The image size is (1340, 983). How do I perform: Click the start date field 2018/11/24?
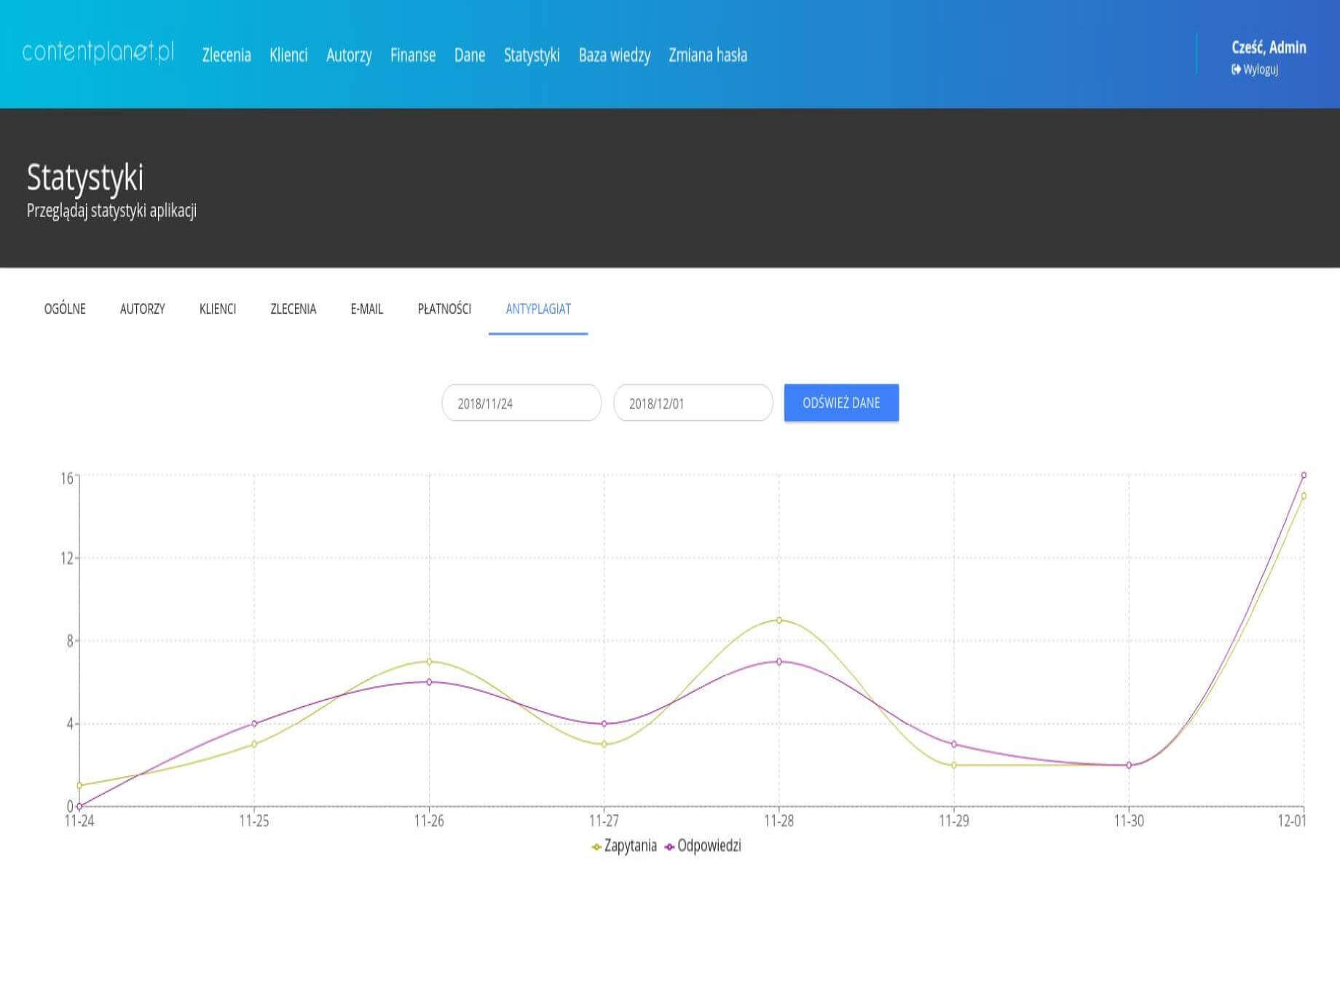tap(521, 403)
